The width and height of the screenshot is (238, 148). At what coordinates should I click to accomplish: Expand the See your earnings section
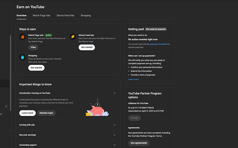click(115, 135)
